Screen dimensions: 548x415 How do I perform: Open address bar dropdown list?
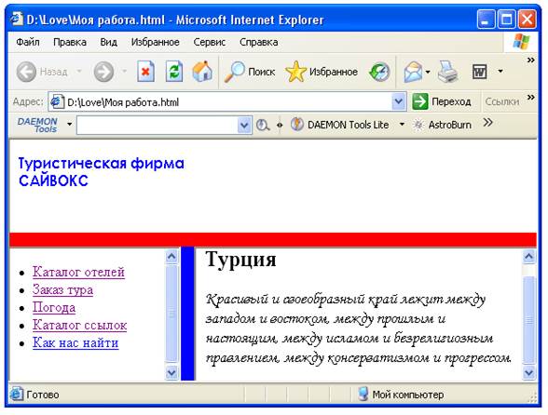click(399, 101)
